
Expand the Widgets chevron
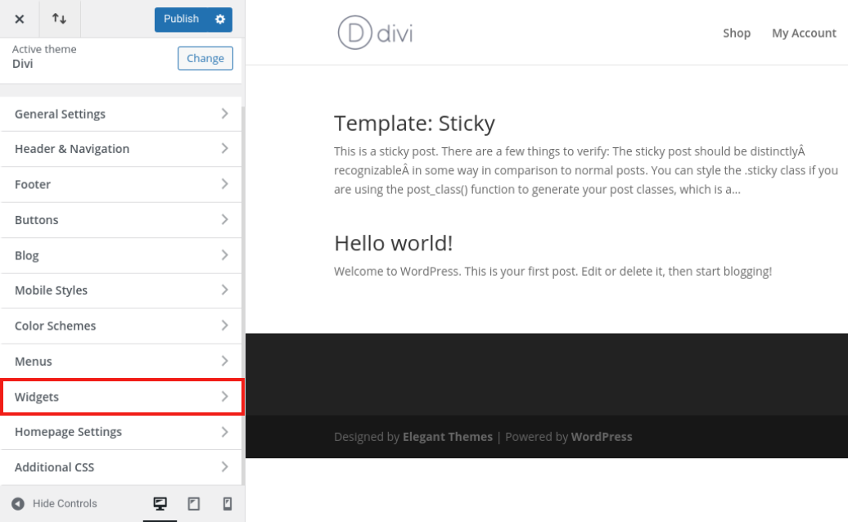(224, 397)
